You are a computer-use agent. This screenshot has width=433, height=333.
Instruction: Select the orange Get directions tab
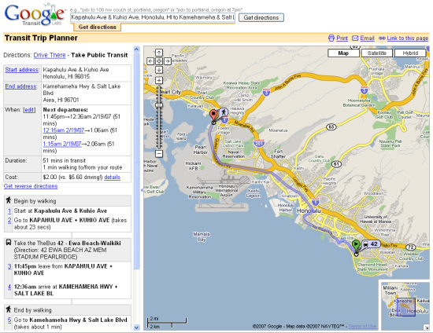click(97, 27)
